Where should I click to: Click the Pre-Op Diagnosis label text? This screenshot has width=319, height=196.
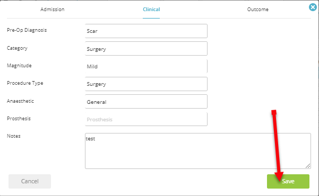click(27, 30)
